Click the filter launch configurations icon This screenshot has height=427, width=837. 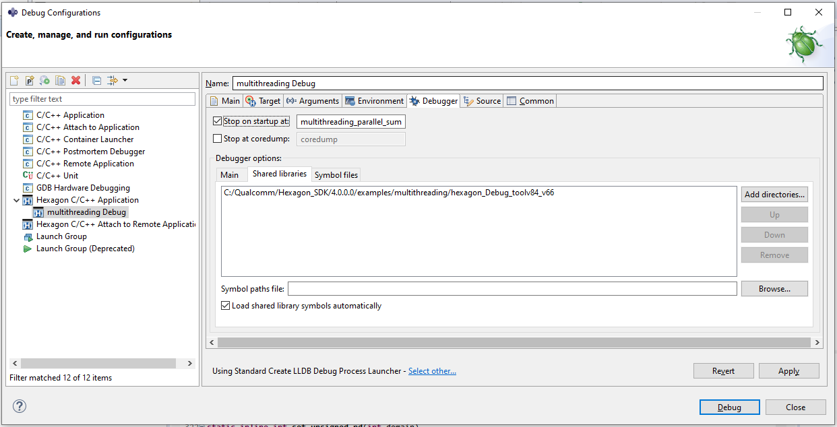tap(113, 80)
